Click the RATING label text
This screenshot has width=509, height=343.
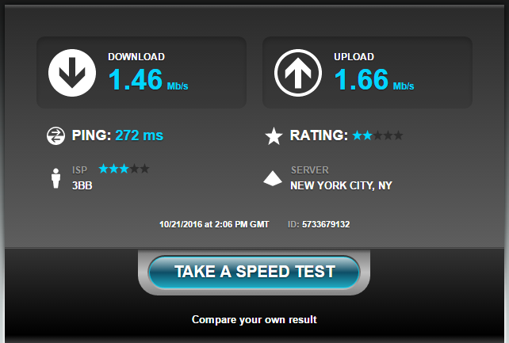pos(319,135)
